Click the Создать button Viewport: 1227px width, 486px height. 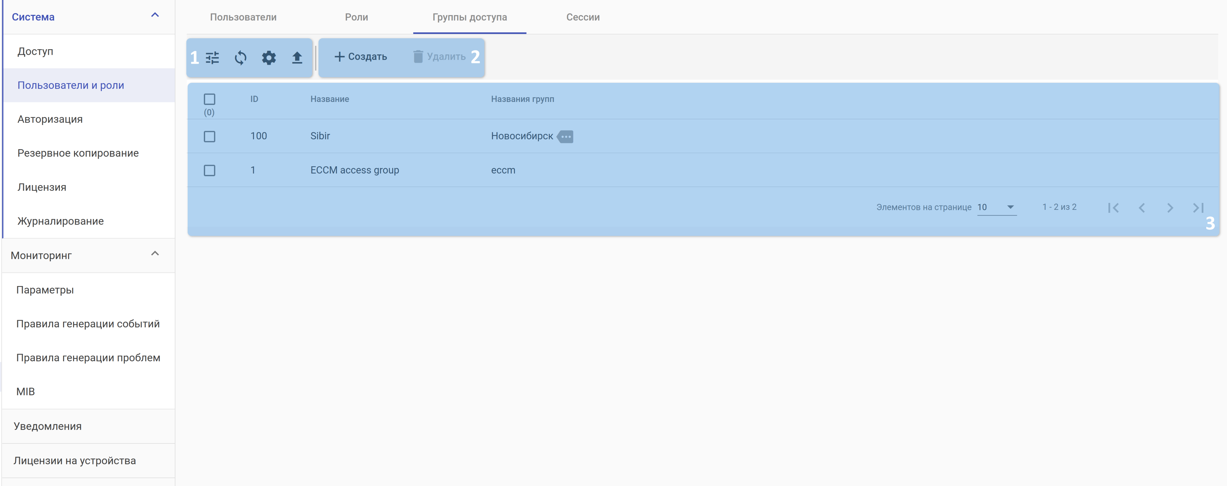[360, 57]
